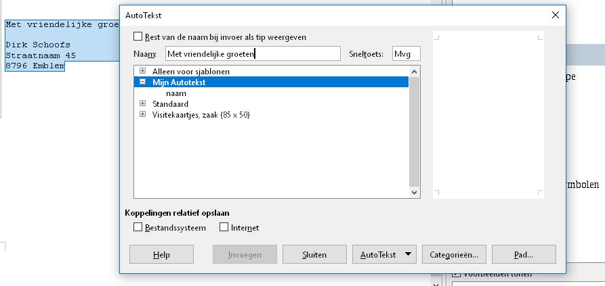Click the Help button
The height and width of the screenshot is (286, 605).
[x=161, y=255]
